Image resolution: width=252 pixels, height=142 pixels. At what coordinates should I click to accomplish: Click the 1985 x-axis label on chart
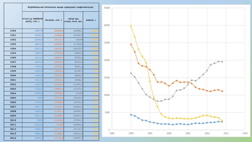click(x=112, y=133)
